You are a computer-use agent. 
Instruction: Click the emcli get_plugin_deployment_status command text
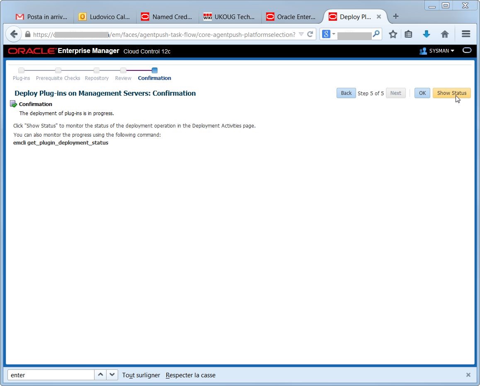point(61,142)
